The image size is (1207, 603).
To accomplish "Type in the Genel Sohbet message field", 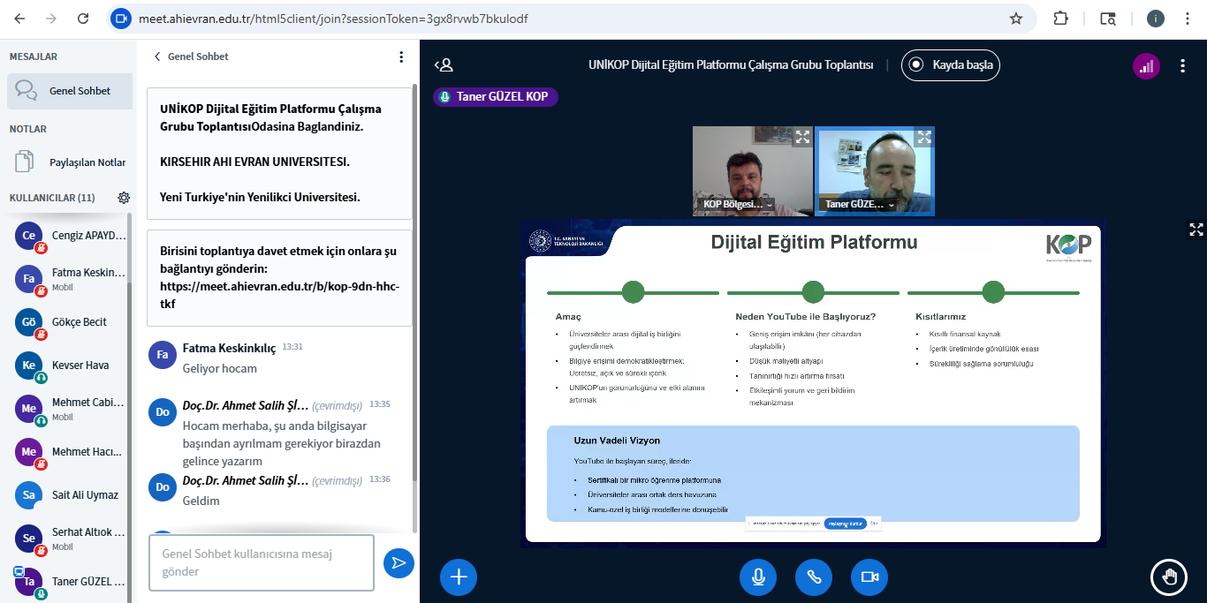I will [x=261, y=562].
